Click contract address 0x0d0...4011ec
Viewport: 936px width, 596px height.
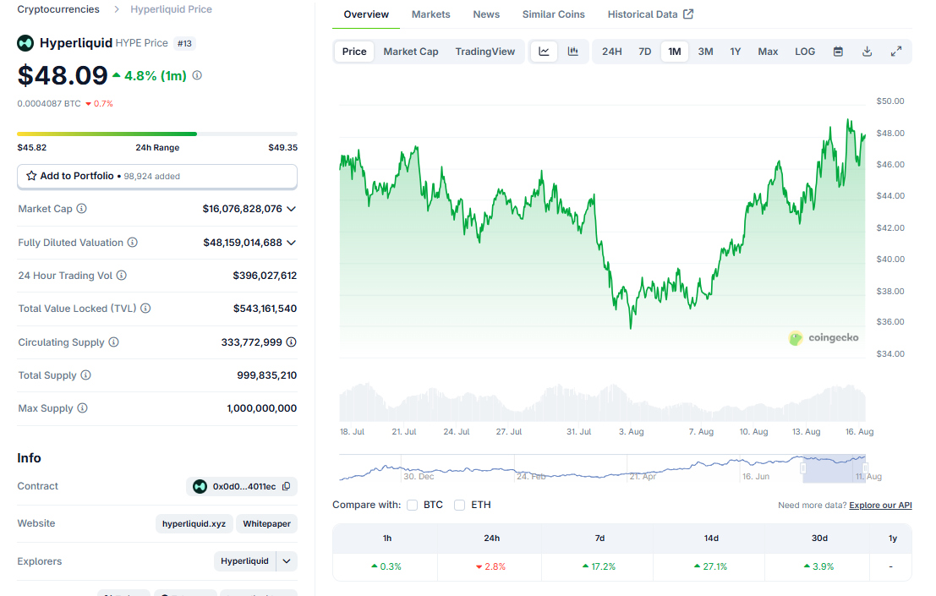coord(244,486)
